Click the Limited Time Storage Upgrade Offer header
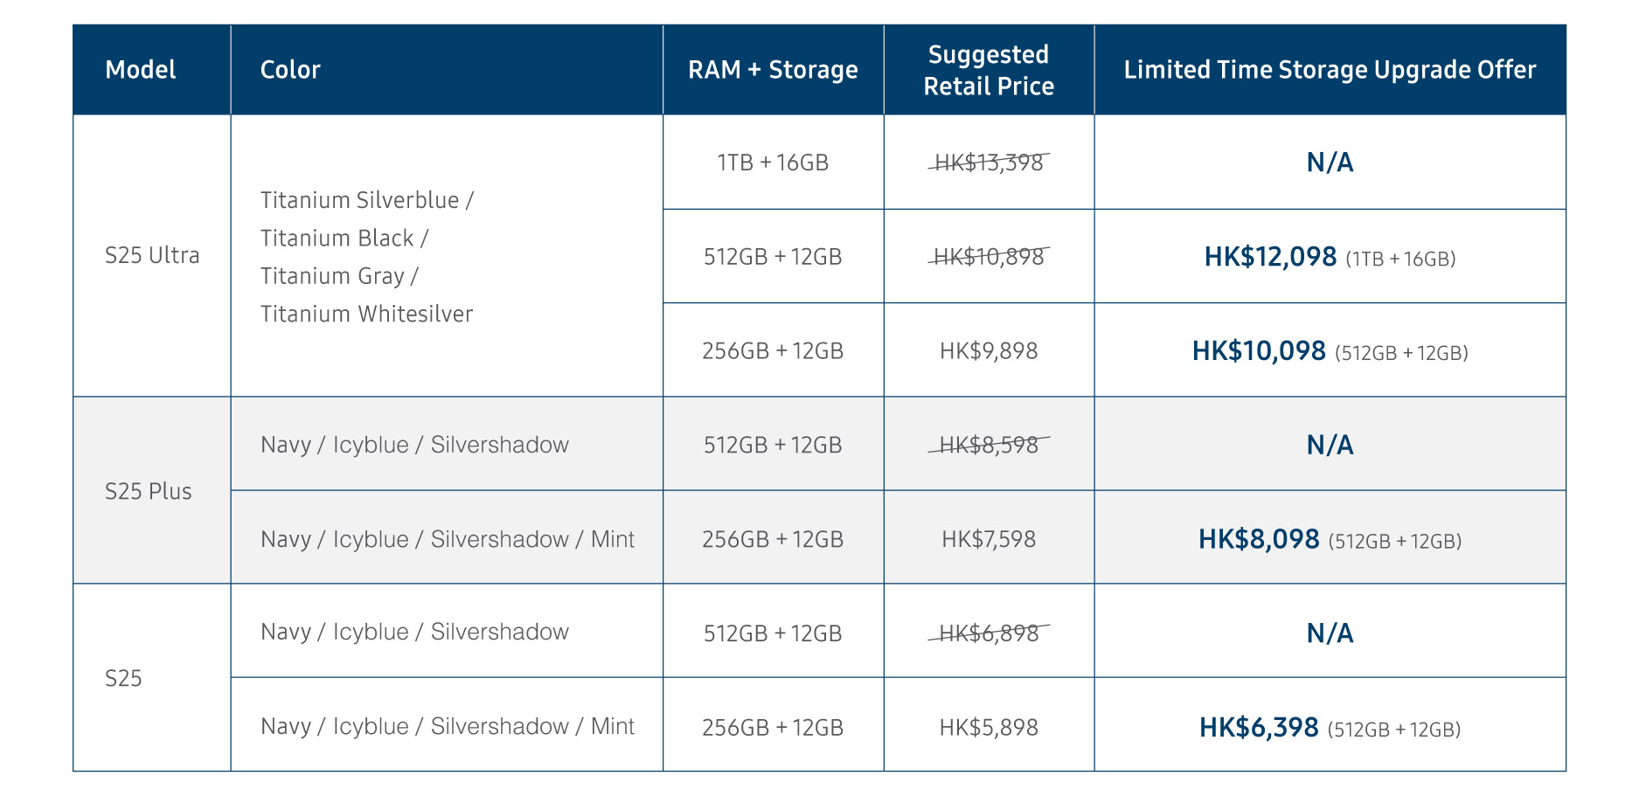Viewport: 1639px width, 796px height. coord(1330,70)
